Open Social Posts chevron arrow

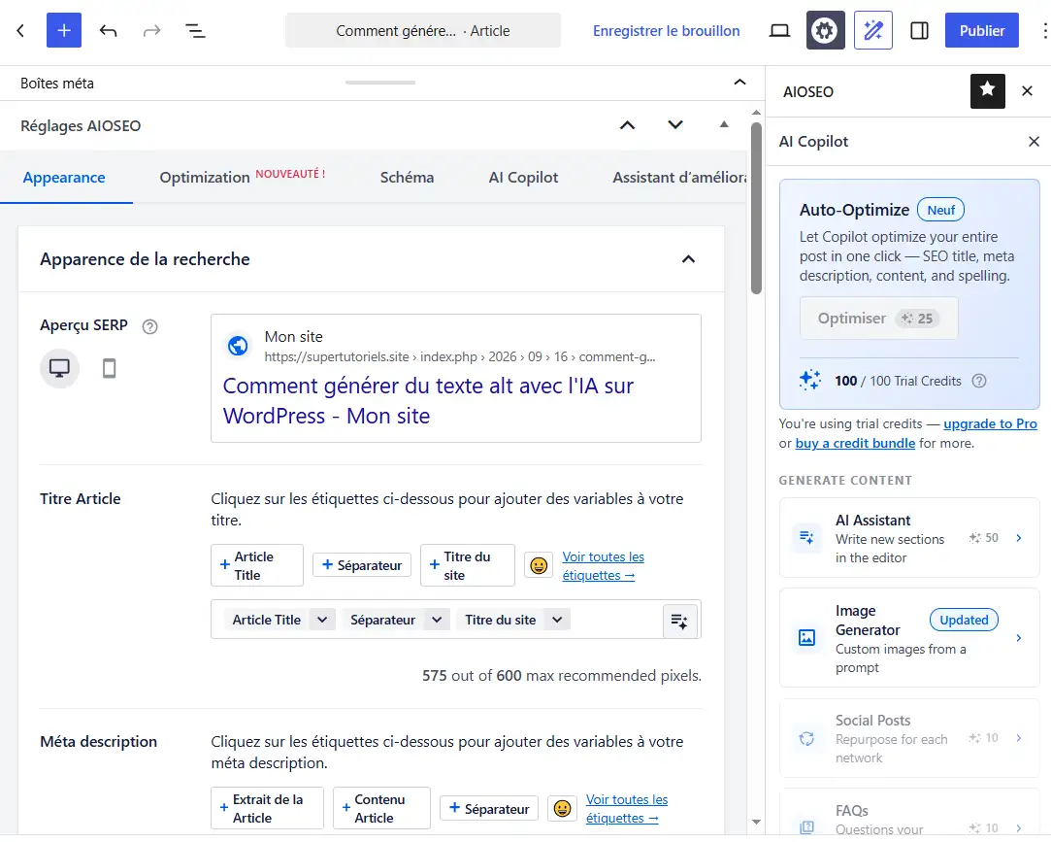coord(1019,738)
